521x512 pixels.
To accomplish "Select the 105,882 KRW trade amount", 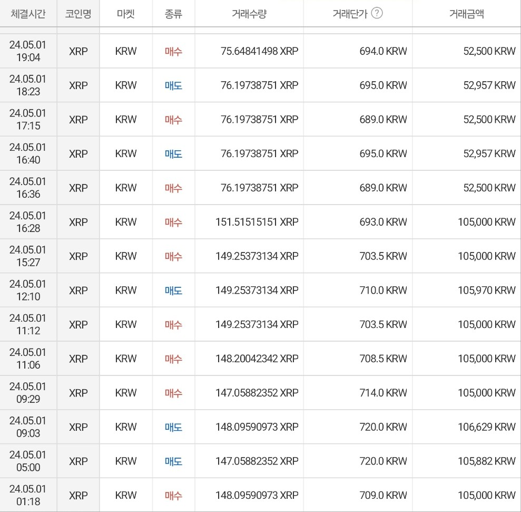I will pos(487,461).
